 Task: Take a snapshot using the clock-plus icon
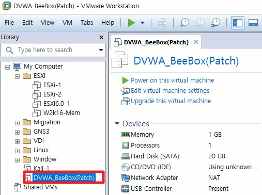click(184, 23)
